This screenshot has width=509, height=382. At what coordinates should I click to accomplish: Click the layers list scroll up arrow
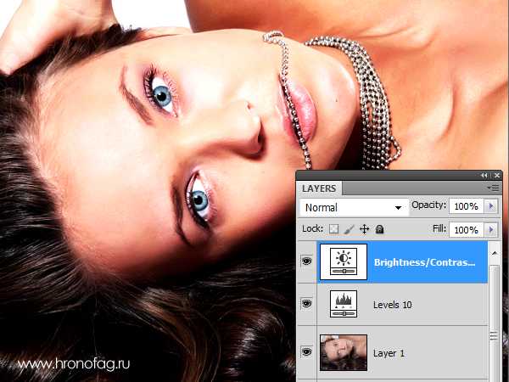(494, 253)
